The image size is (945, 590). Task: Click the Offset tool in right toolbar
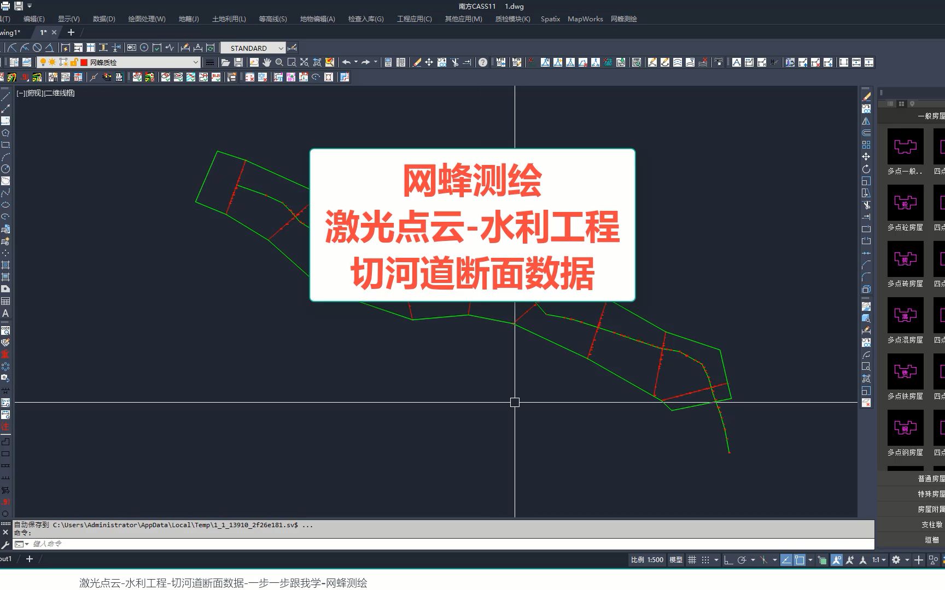pyautogui.click(x=866, y=133)
